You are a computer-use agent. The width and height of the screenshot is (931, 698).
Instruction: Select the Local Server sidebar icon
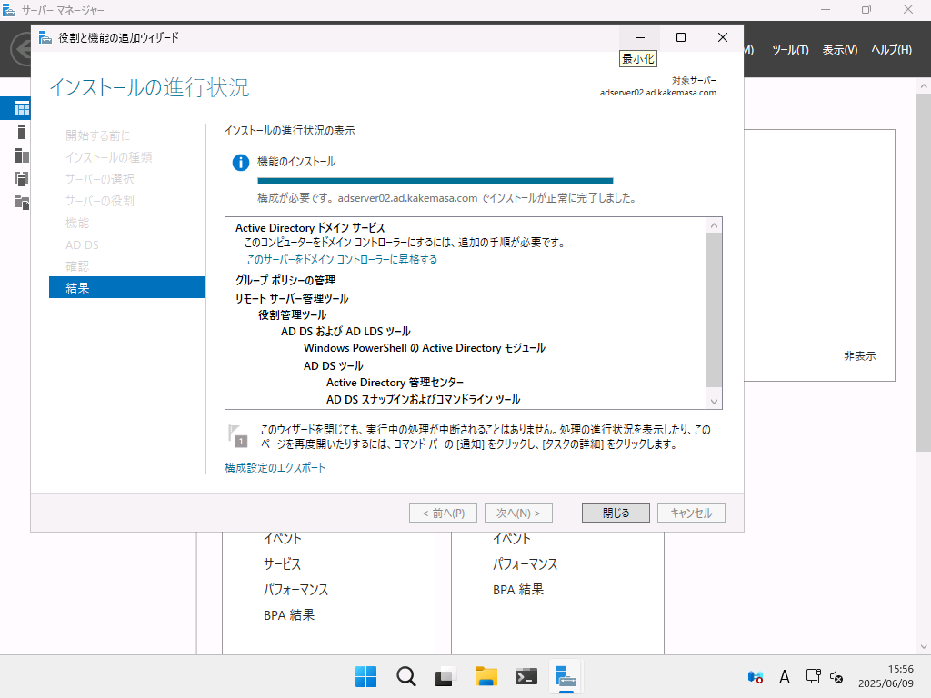(21, 132)
